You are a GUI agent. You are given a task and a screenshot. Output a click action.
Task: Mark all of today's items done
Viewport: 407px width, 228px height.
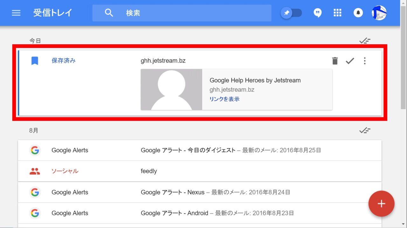tap(365, 41)
